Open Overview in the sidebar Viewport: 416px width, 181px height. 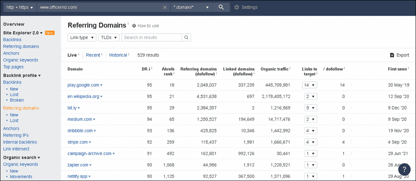pos(14,24)
